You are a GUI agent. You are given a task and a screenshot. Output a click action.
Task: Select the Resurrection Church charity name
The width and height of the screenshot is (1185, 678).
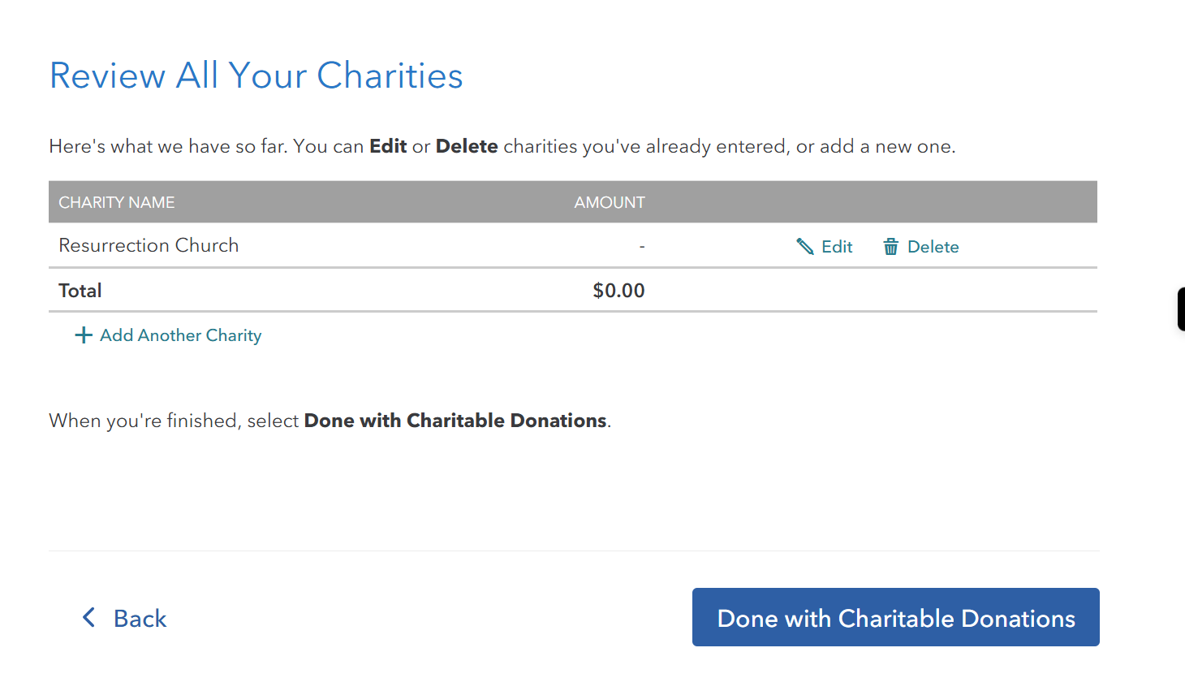pos(149,245)
